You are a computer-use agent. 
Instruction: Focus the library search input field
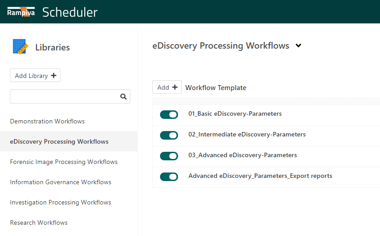point(64,96)
